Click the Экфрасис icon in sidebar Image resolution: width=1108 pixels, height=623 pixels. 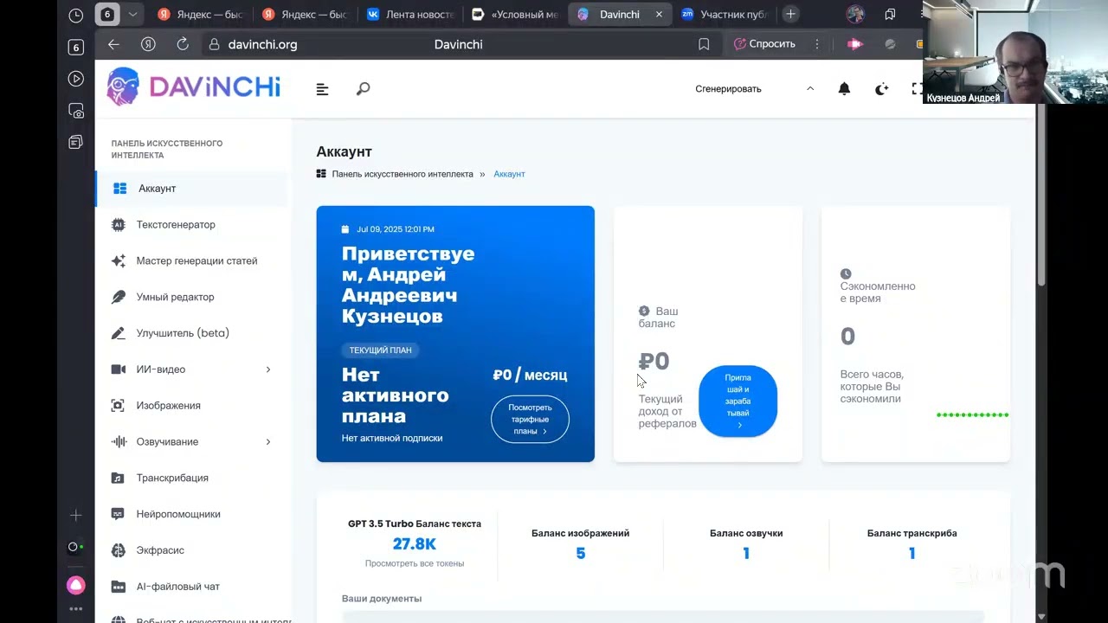click(119, 550)
